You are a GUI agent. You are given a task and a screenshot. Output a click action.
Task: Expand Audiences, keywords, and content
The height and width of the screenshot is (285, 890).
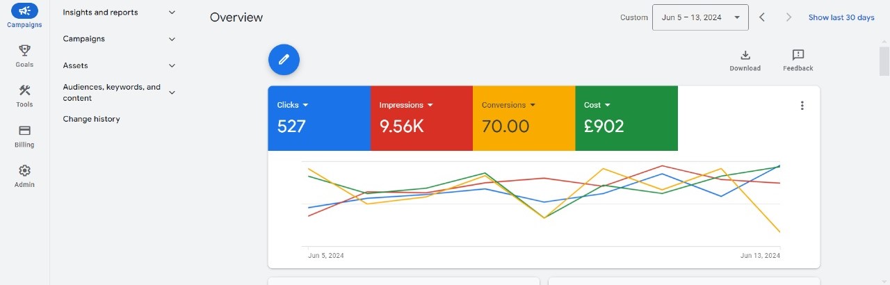point(172,92)
